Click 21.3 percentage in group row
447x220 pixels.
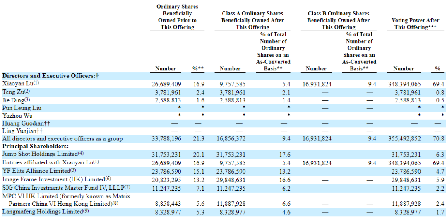199,139
